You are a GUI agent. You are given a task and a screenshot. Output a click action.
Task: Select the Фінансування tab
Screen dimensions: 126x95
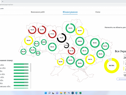click(70, 12)
